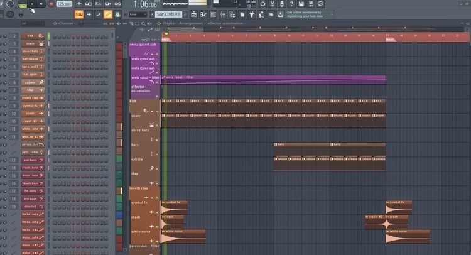Select the sub bass channel
This screenshot has width=471, height=255.
(33, 160)
